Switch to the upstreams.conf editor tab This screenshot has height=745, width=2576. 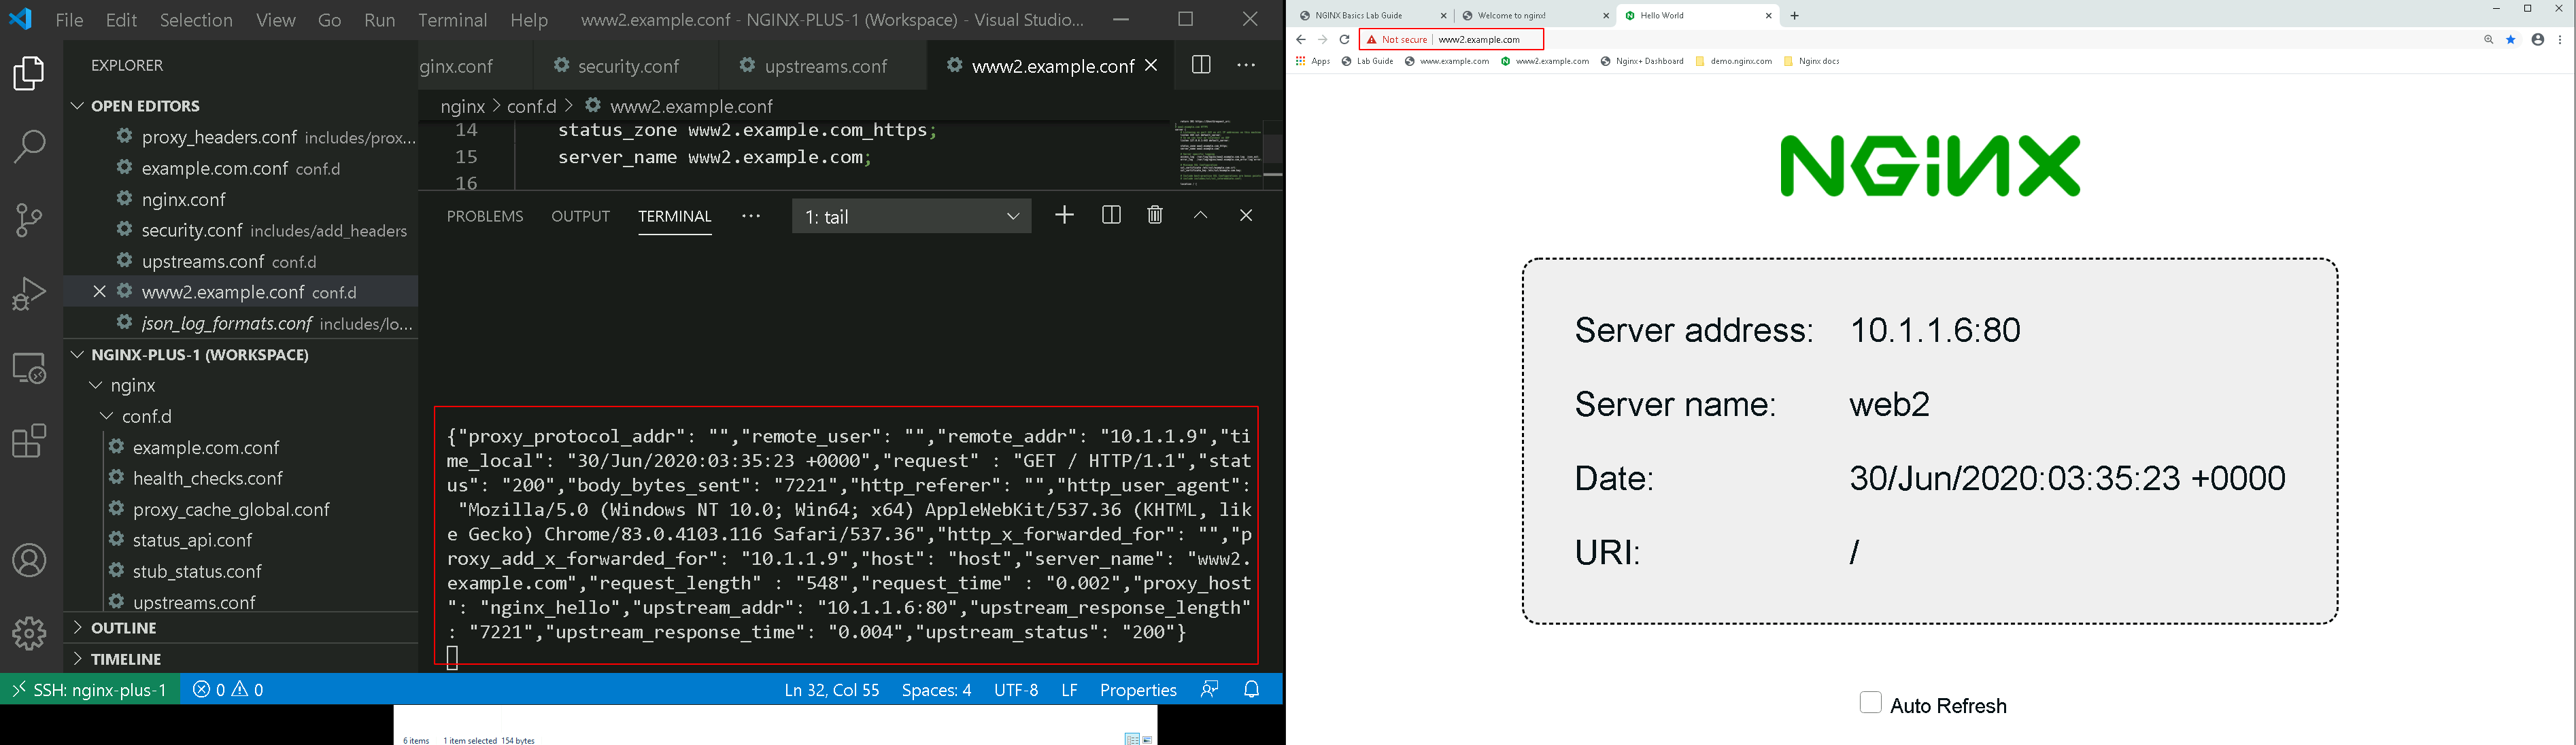[814, 67]
